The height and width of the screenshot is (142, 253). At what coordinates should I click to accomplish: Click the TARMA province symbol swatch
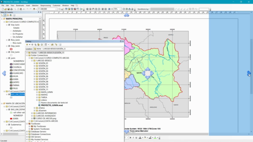click(x=11, y=85)
